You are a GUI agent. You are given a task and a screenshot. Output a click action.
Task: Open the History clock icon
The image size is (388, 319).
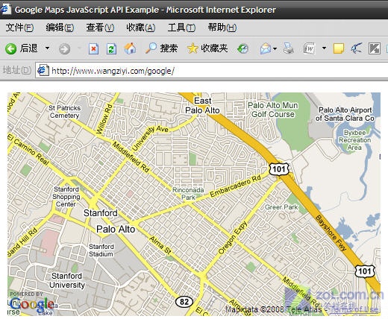(x=242, y=48)
